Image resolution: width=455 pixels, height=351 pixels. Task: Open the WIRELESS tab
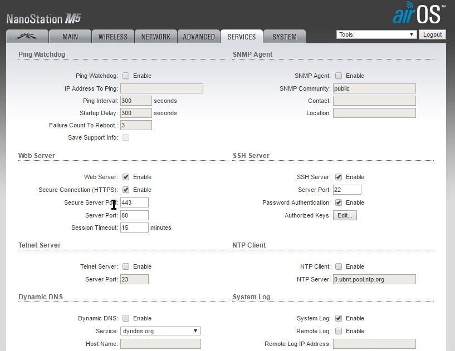pos(113,37)
